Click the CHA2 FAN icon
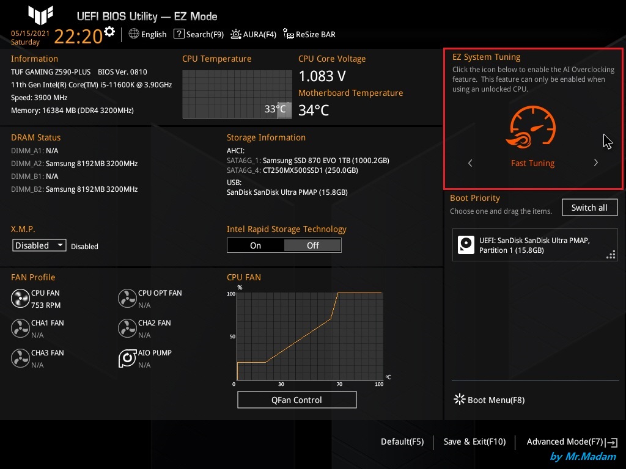The width and height of the screenshot is (626, 469). tap(127, 328)
